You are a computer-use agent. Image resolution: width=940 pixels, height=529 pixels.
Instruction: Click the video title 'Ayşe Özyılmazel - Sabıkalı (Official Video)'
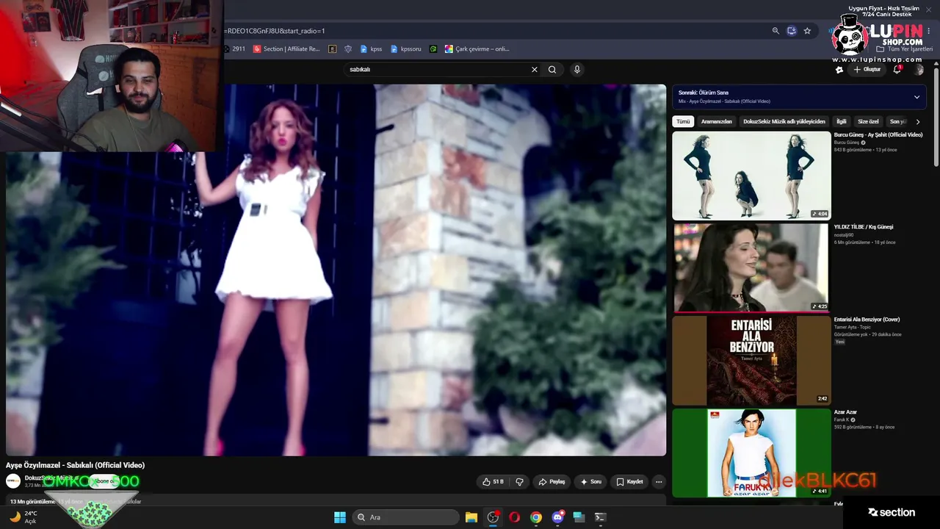tap(76, 465)
